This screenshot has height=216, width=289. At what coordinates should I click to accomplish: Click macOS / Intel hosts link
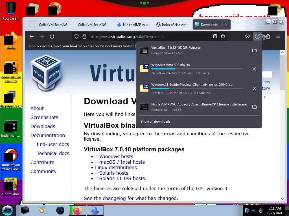[122, 162]
